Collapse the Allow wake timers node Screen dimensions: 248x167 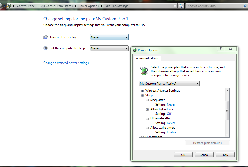(148, 128)
